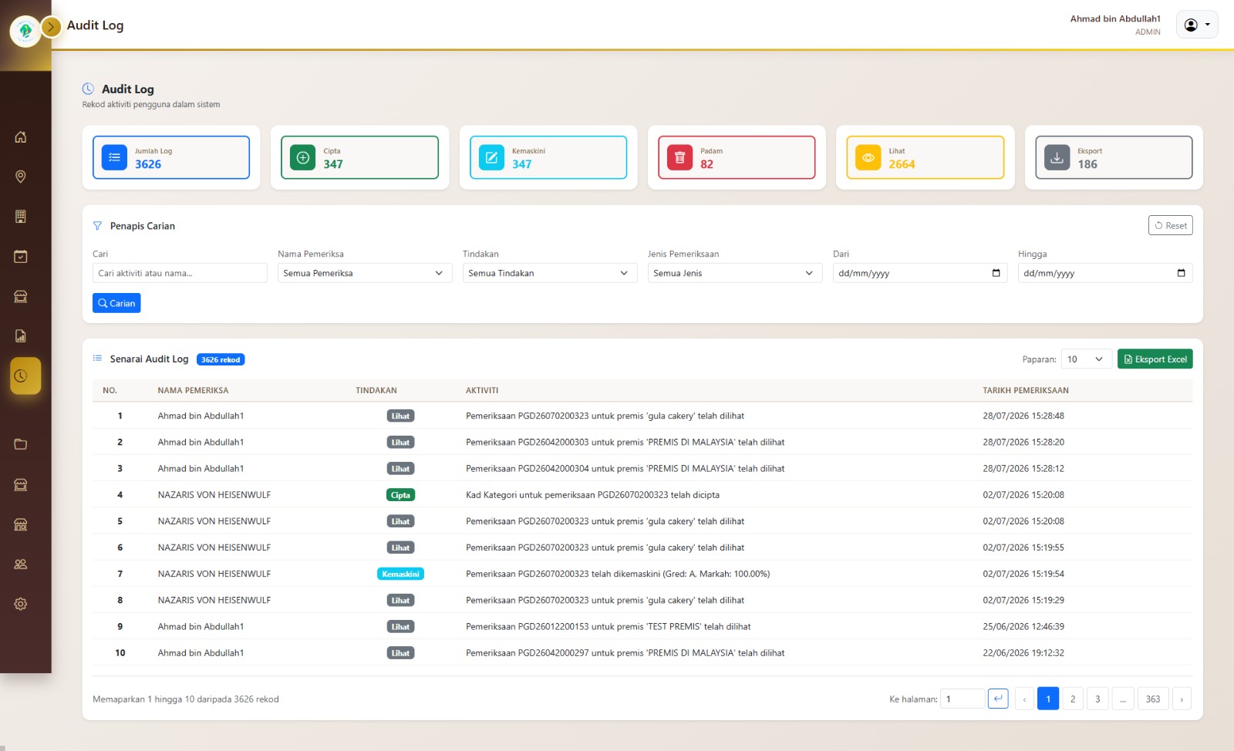Open the report chart icon in sidebar
This screenshot has height=751, width=1234.
pos(21,336)
